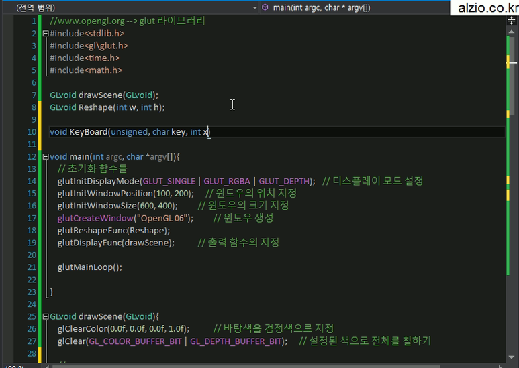Click line number 6 in the margin
519x368 pixels.
(x=34, y=83)
